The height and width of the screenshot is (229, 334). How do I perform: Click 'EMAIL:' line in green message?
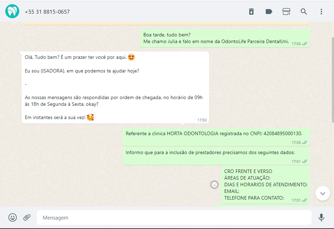231,191
